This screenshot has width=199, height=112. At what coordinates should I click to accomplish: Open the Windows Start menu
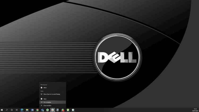(x=2, y=110)
